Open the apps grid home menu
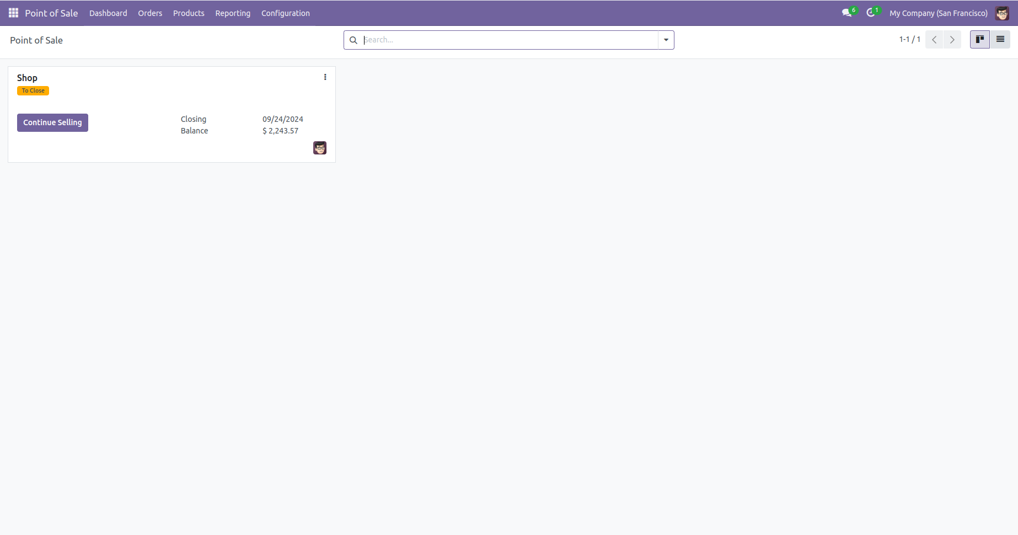This screenshot has width=1018, height=535. [x=13, y=13]
